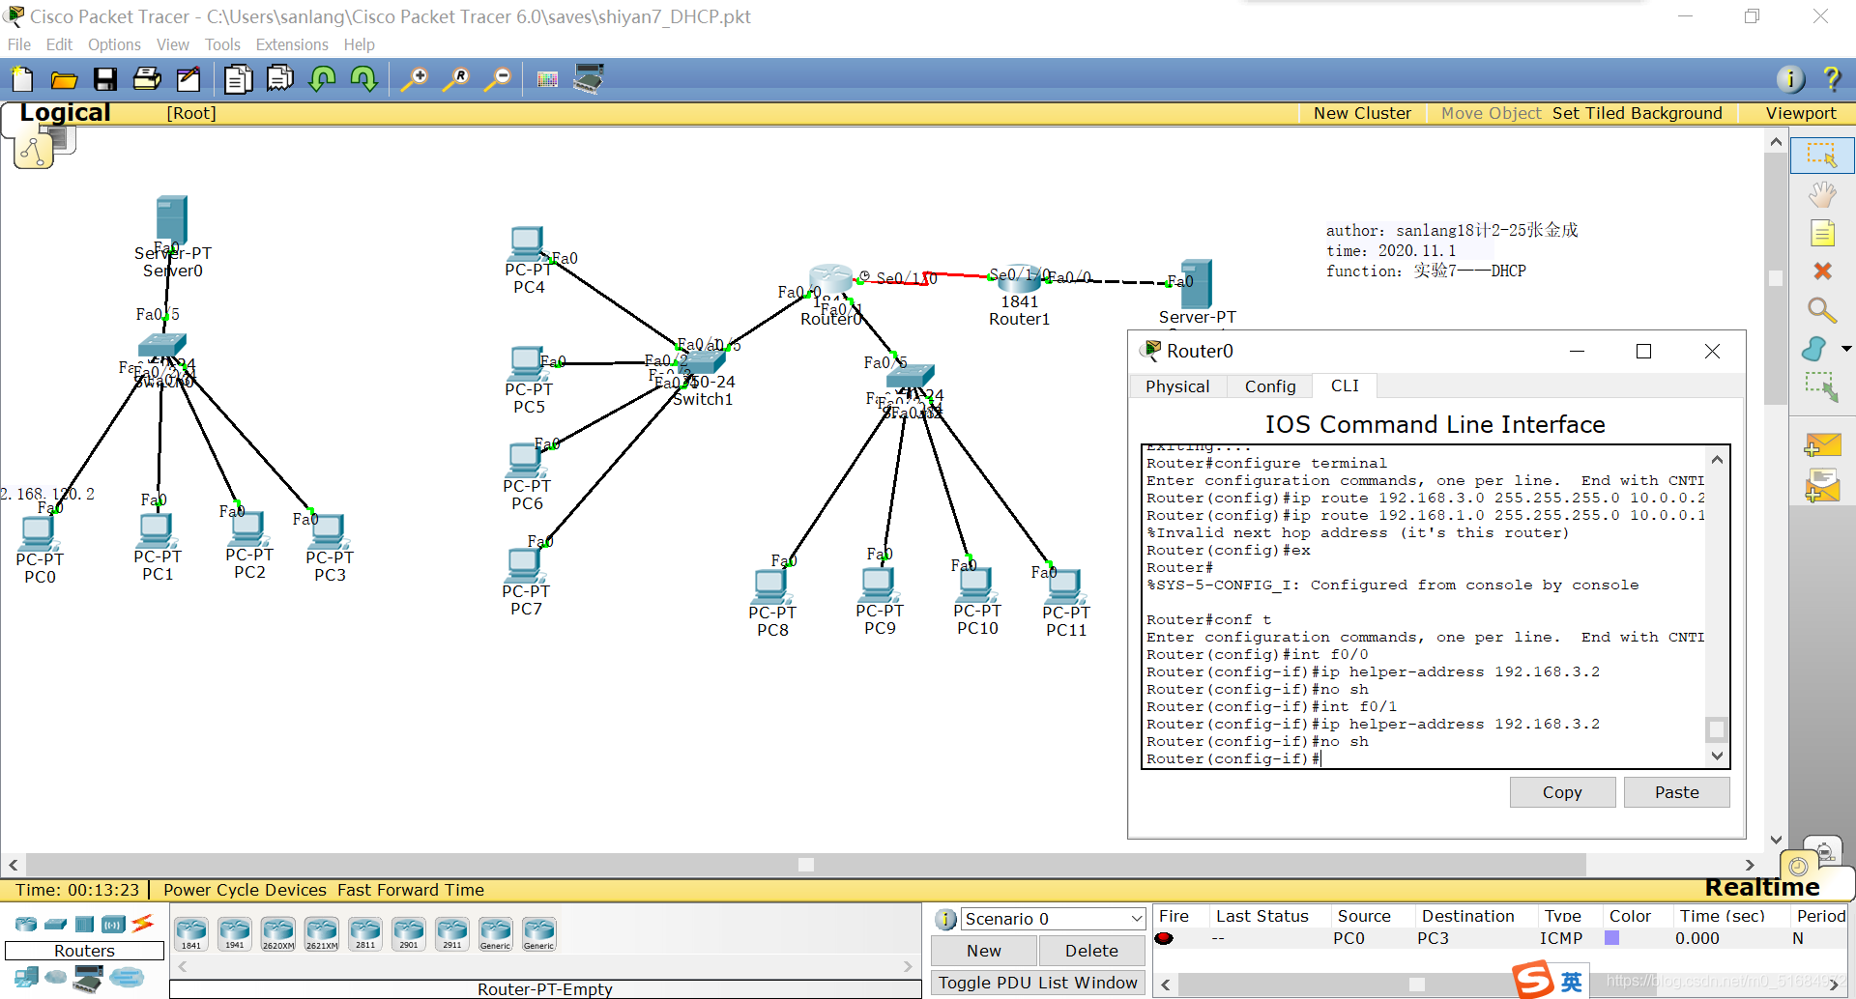Open the File menu

[x=19, y=44]
